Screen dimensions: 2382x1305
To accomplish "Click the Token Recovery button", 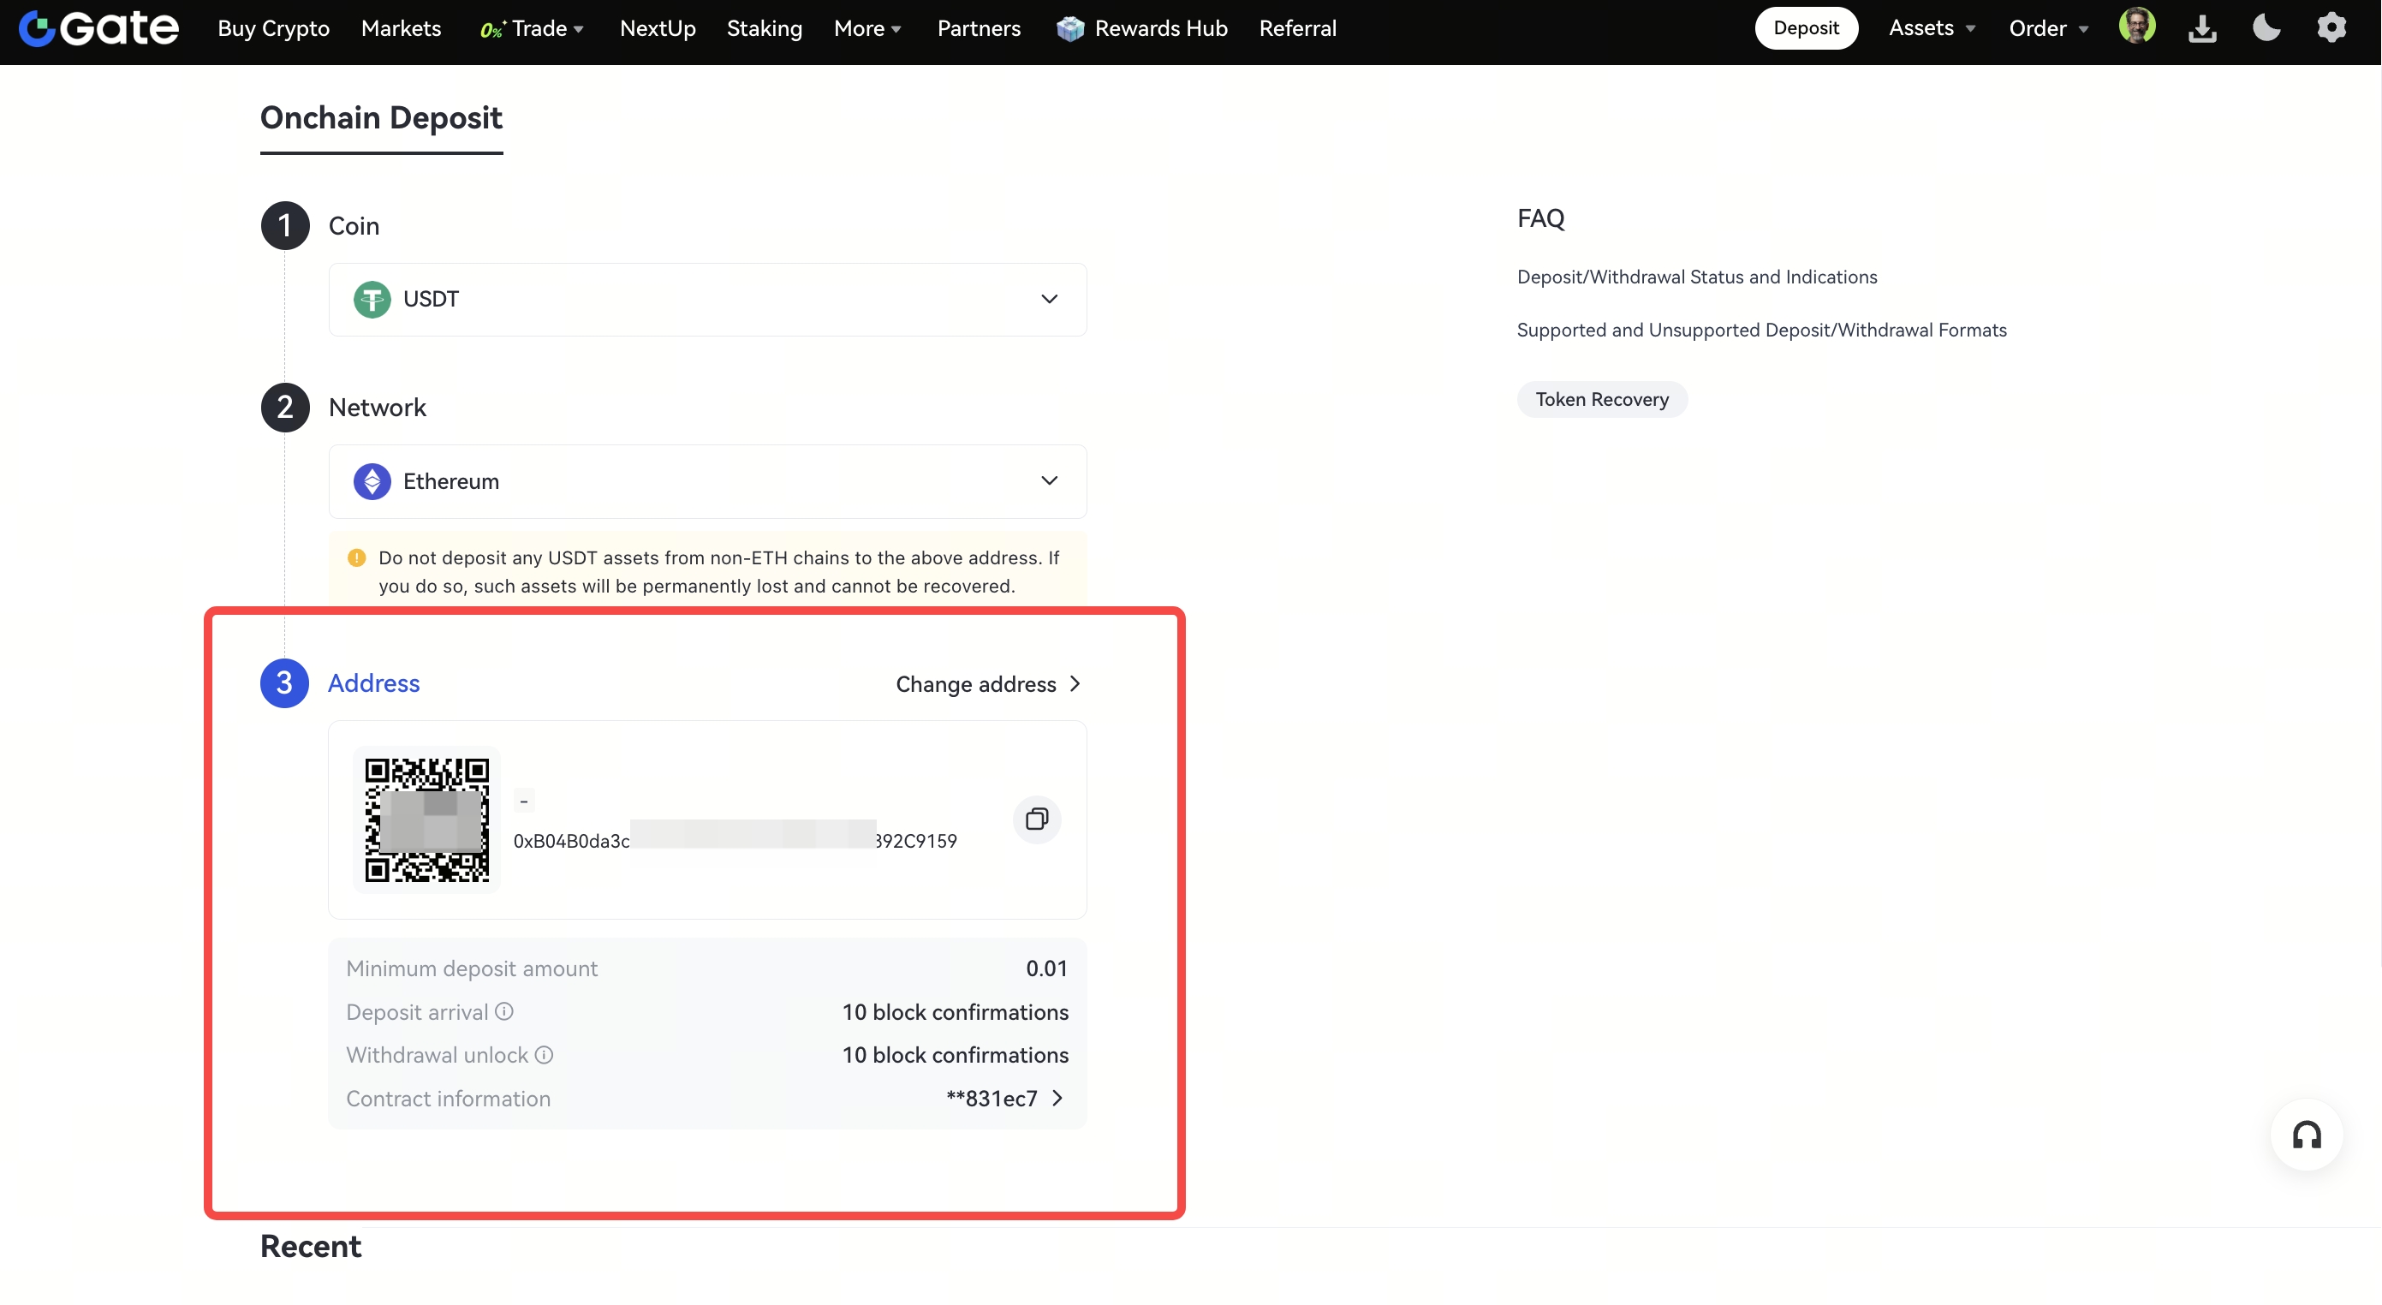I will coord(1602,399).
